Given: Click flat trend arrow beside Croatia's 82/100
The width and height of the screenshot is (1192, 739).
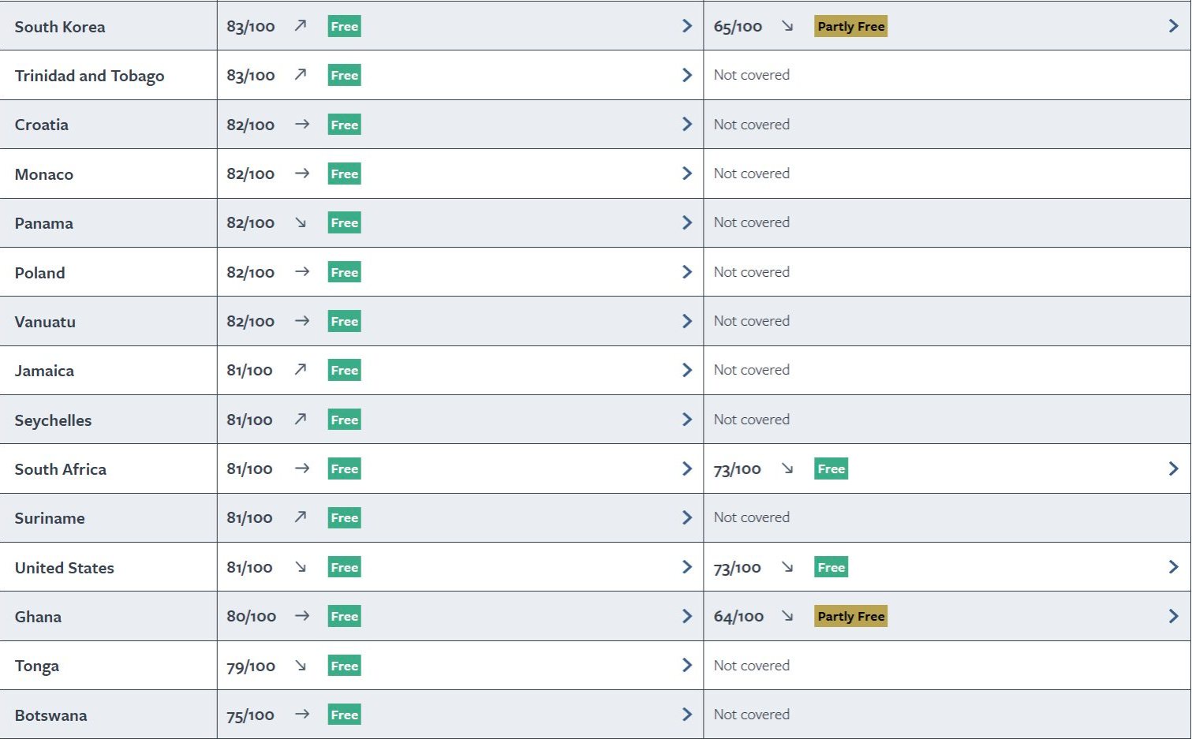Looking at the screenshot, I should (301, 125).
